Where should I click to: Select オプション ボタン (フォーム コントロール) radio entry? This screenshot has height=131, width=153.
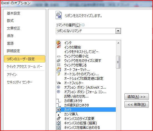click(86, 92)
